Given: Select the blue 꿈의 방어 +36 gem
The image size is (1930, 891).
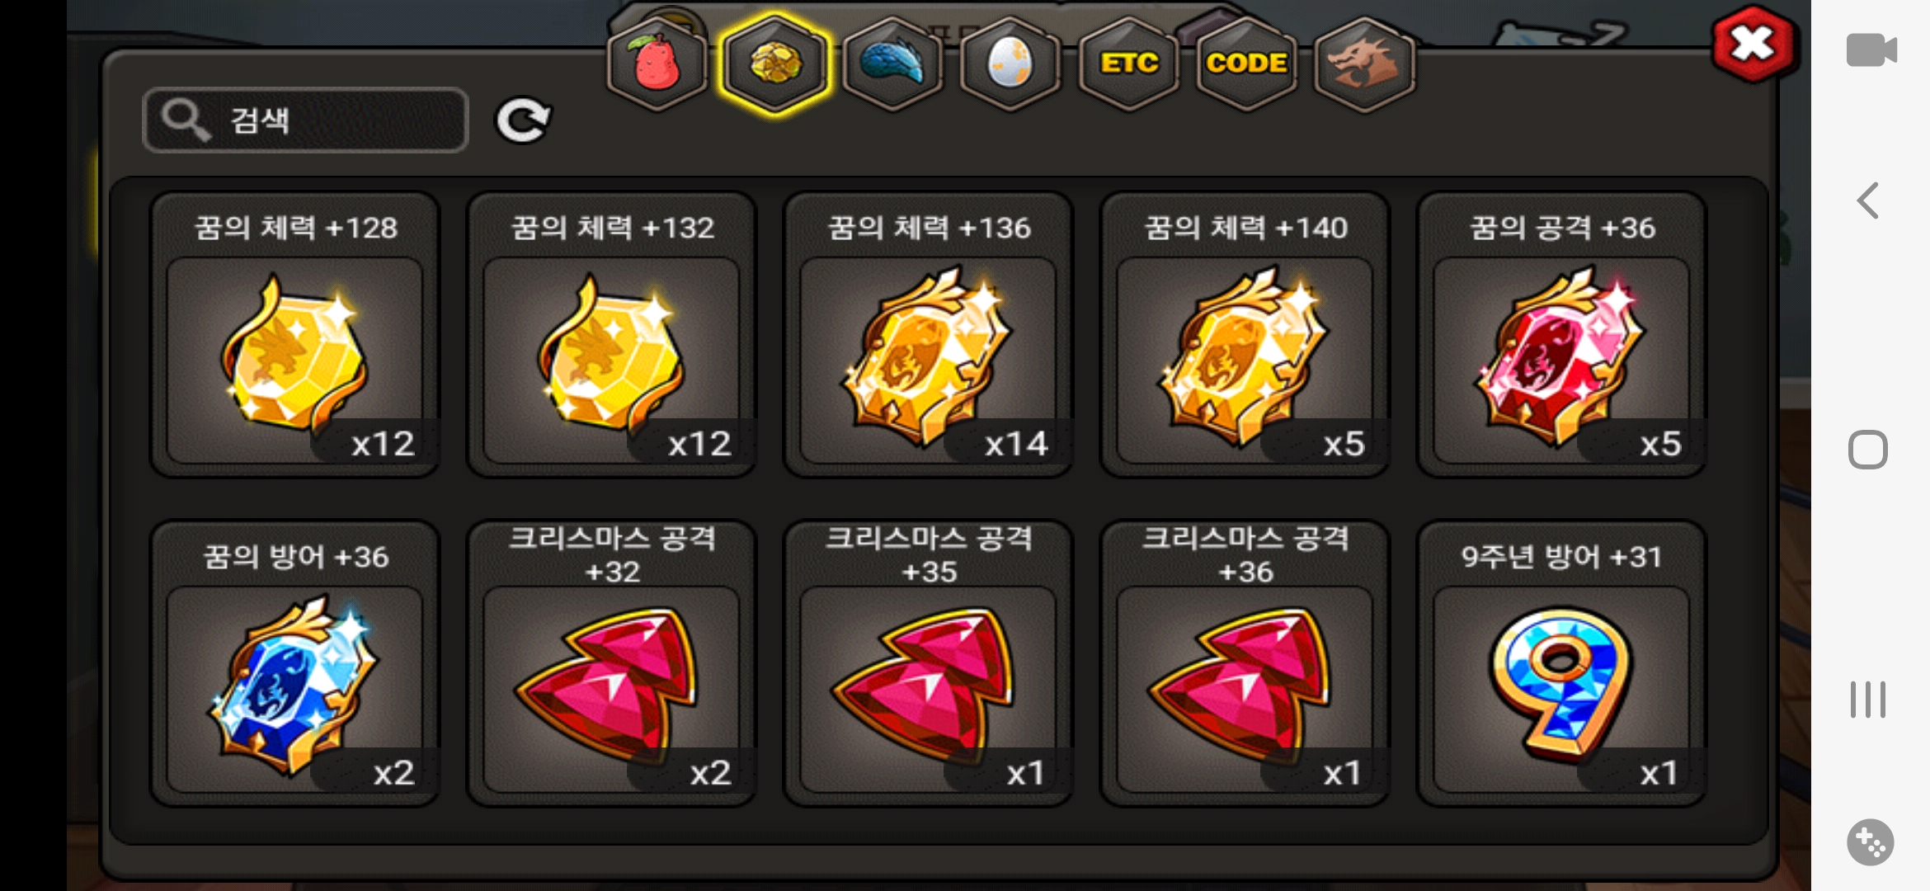Looking at the screenshot, I should [x=294, y=663].
